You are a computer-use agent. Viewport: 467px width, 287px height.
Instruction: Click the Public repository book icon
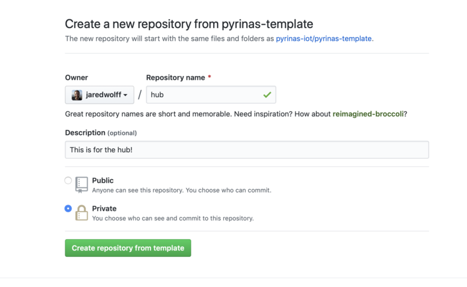pos(81,185)
